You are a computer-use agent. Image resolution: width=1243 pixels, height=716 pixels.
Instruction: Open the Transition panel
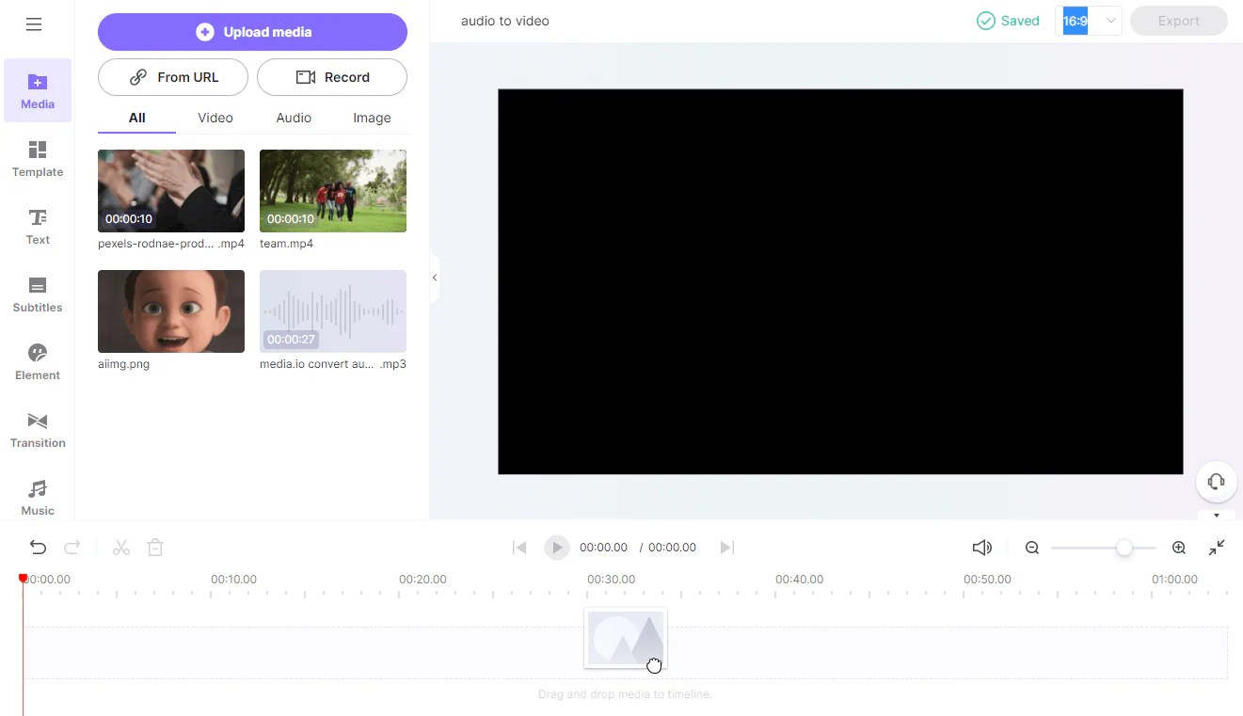pos(38,429)
